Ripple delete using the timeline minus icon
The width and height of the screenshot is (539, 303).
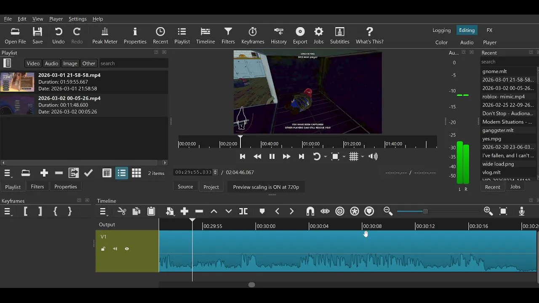click(199, 211)
